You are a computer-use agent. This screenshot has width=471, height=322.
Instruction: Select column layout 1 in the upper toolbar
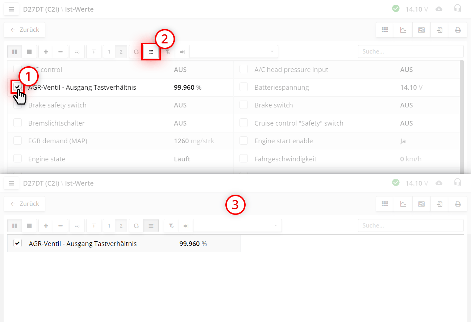(109, 52)
